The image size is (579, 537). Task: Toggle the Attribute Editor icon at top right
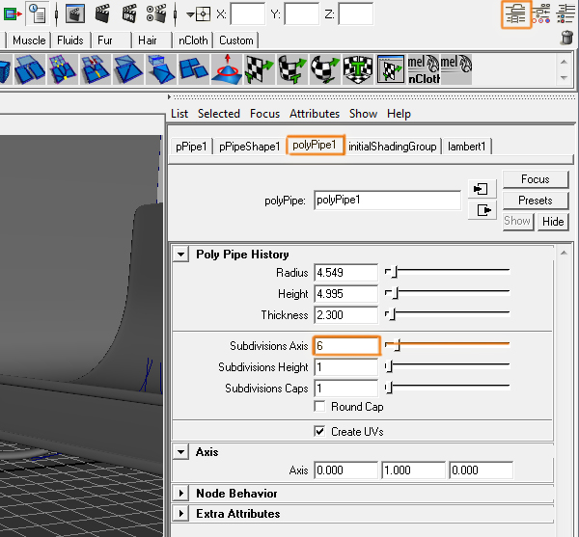[516, 13]
